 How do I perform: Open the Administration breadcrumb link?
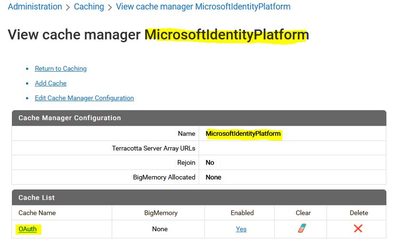tap(35, 7)
